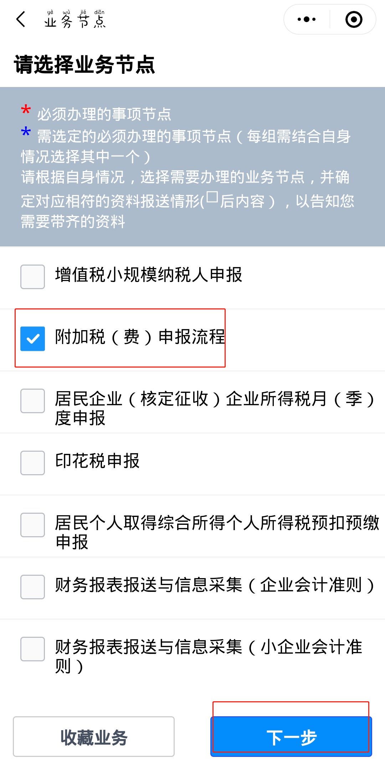
Task: Tap 财务报表报送与信息采集（企业会计准则） label
Action: (x=216, y=585)
